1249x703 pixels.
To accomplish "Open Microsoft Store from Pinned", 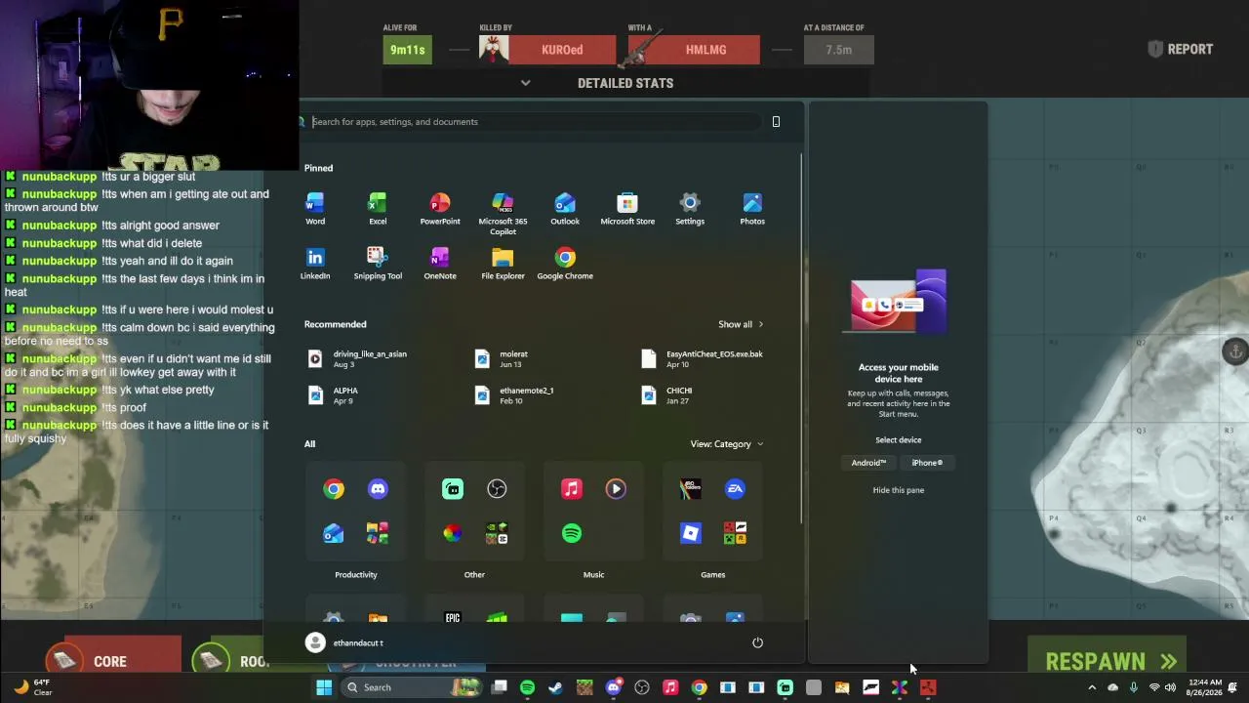I will (627, 208).
